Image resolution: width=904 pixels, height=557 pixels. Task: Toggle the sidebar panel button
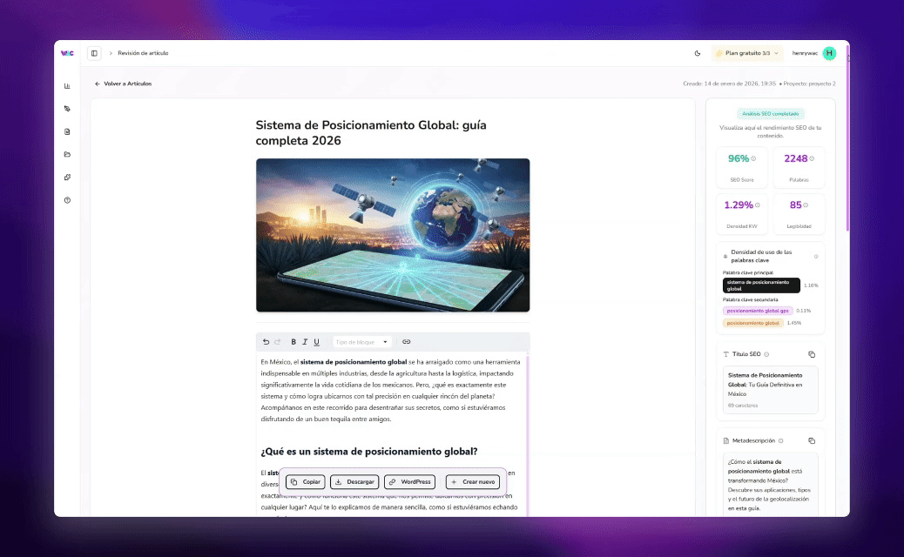coord(94,53)
